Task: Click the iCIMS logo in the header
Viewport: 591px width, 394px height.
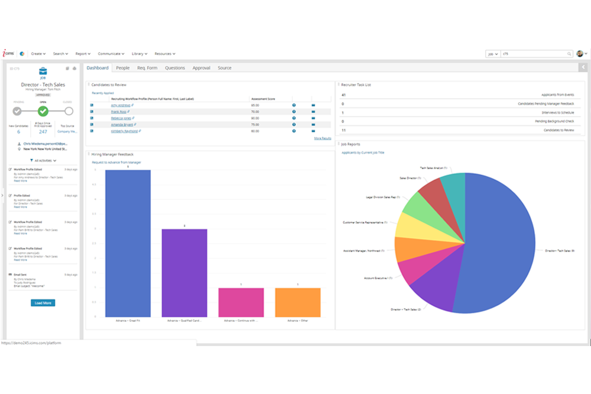Action: click(7, 54)
